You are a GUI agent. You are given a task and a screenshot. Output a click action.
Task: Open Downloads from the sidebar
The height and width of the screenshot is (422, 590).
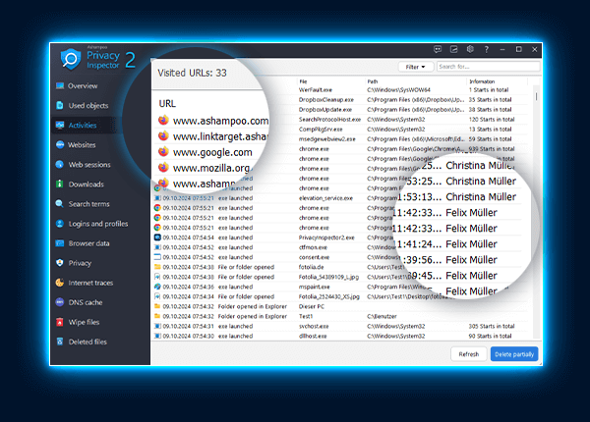tap(61, 185)
